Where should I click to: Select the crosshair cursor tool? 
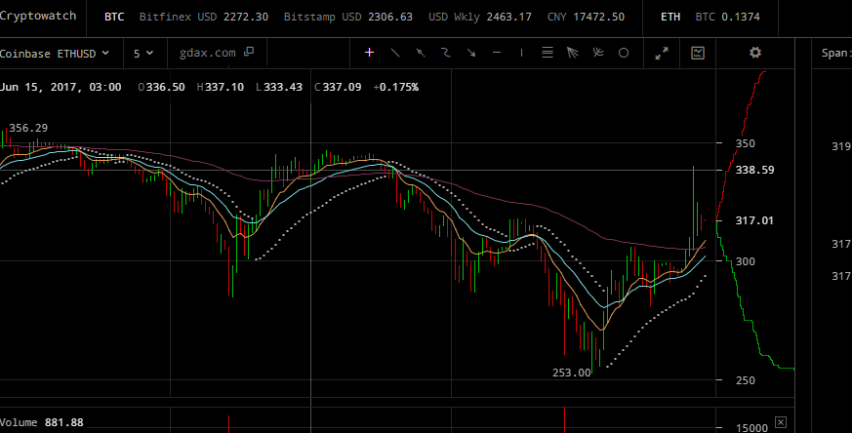click(x=370, y=53)
